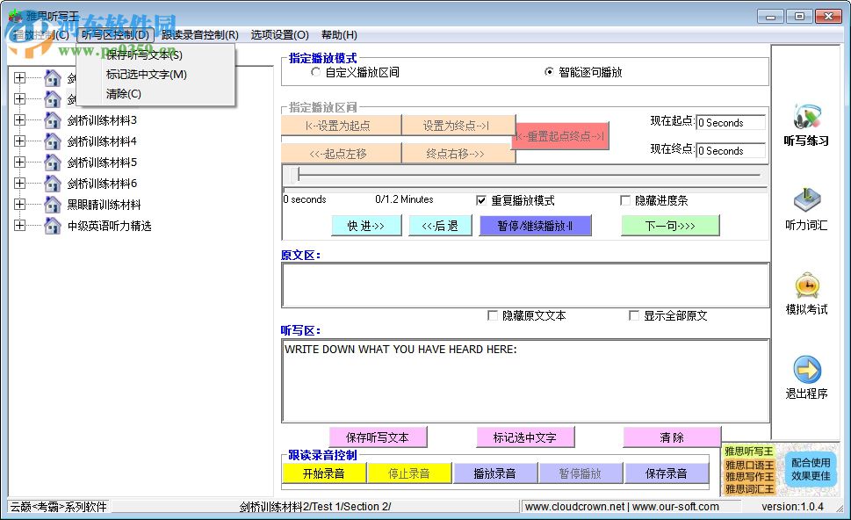Click the house icon of second tree row

click(x=52, y=98)
